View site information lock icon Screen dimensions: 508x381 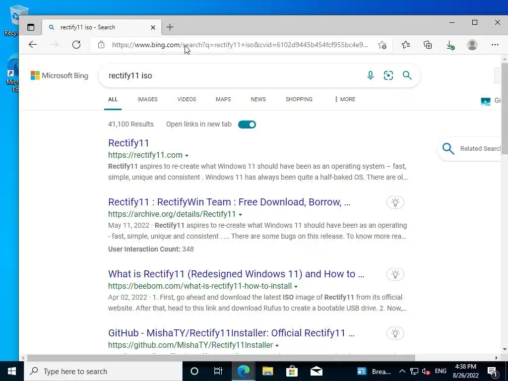tap(101, 45)
